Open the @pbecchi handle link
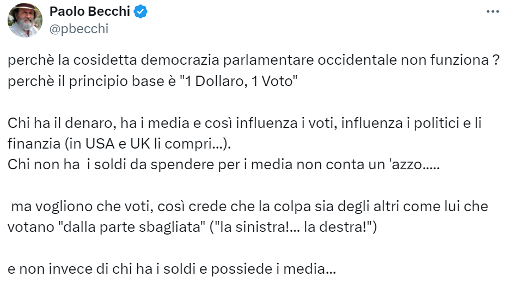 pos(79,29)
